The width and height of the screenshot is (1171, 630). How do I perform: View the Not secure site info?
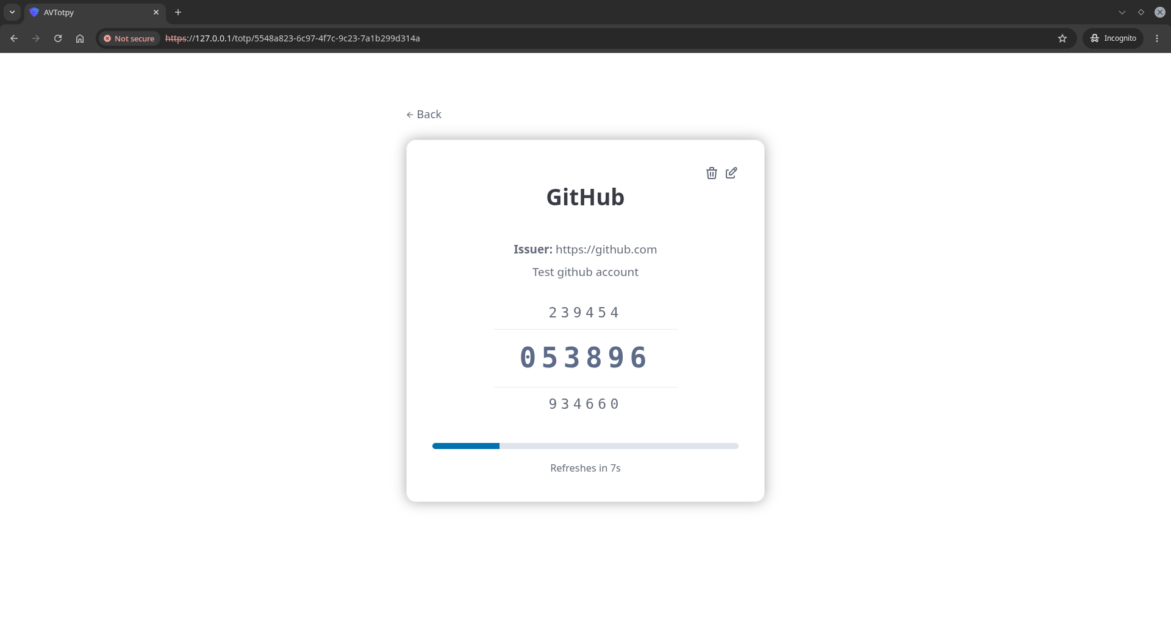coord(129,38)
